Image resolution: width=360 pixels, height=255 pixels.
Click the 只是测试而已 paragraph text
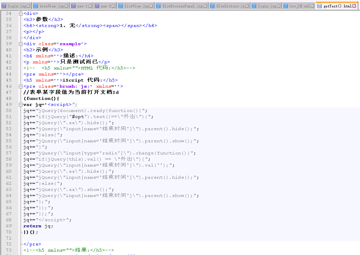pos(79,62)
